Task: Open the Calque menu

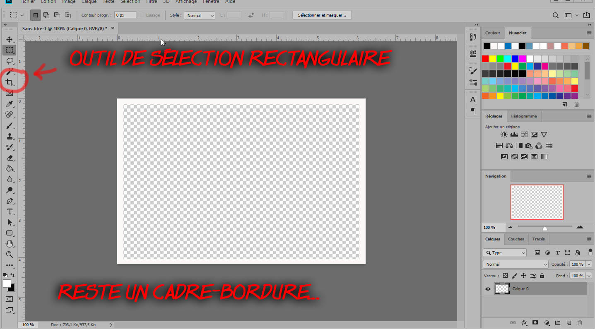Action: pos(89,2)
